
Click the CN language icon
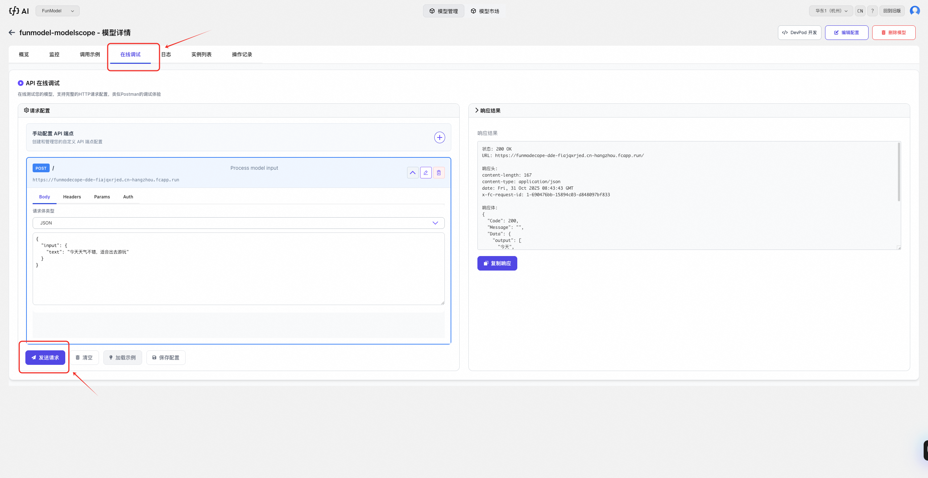pyautogui.click(x=860, y=11)
